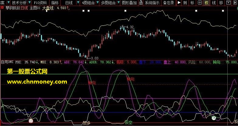The width and height of the screenshot is (238, 126).
Task: Toggle the 权 adjustment button
Action: (x=206, y=2)
